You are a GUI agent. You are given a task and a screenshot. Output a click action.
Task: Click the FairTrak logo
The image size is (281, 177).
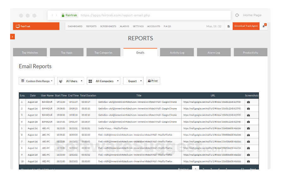coord(23,26)
